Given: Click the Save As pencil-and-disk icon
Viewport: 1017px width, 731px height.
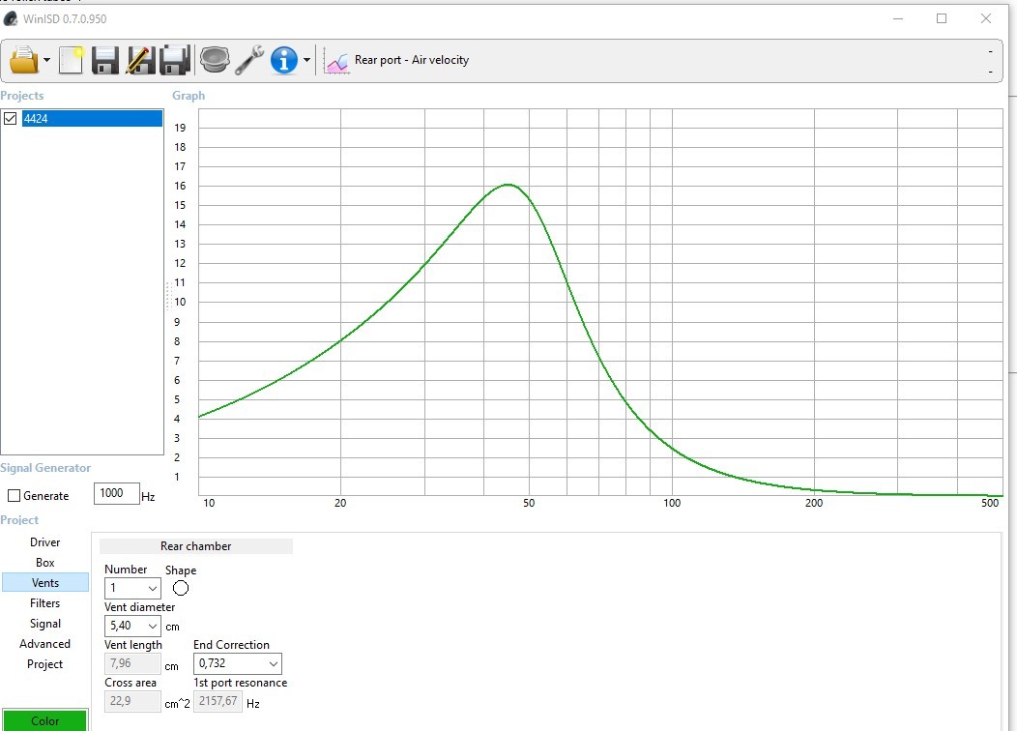Looking at the screenshot, I should tap(140, 60).
